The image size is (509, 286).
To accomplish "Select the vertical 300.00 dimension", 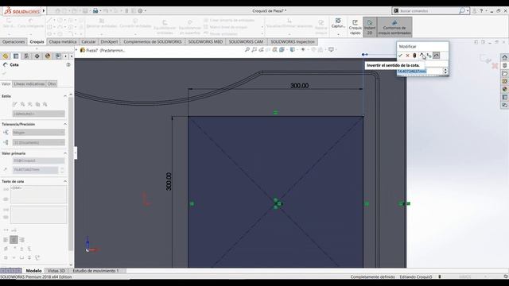I will coord(169,182).
